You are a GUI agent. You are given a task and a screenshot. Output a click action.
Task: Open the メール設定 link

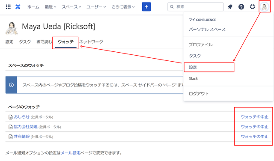tap(71, 153)
